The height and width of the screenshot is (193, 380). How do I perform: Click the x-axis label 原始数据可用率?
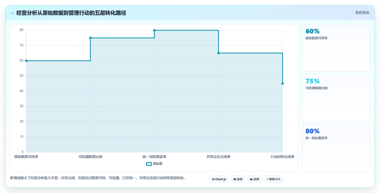tap(26, 157)
